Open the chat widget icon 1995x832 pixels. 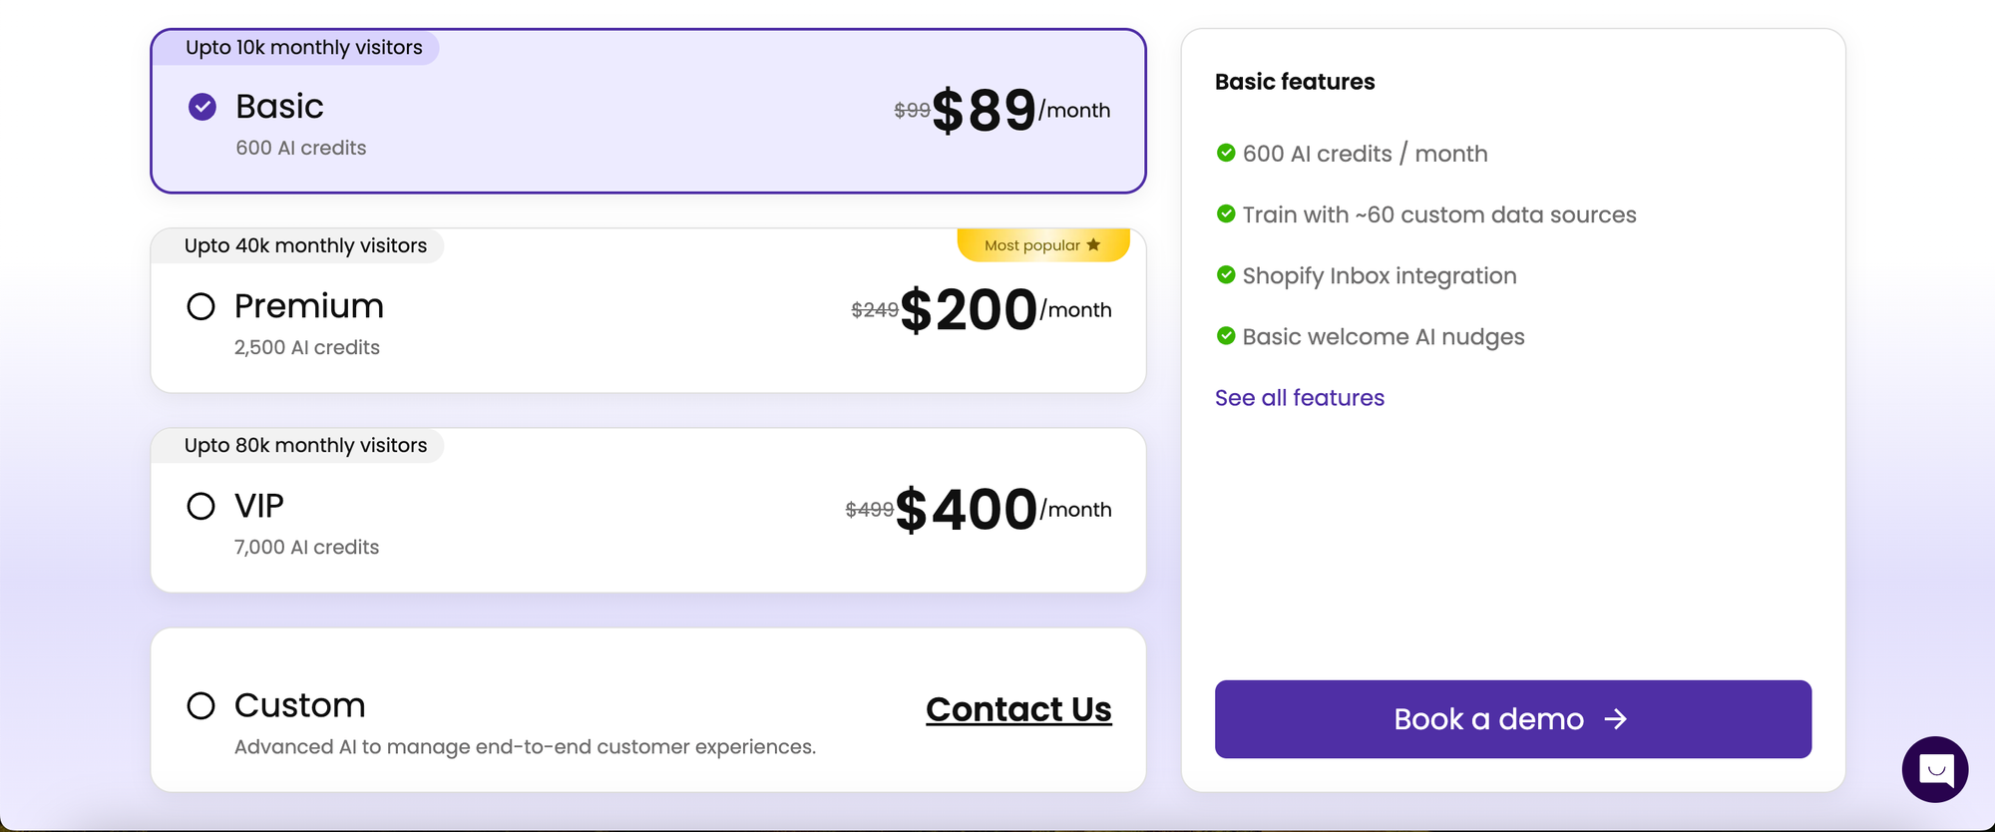click(x=1934, y=769)
